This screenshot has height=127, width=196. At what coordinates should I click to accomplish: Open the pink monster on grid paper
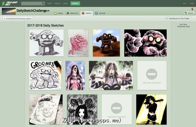pyautogui.click(x=78, y=43)
